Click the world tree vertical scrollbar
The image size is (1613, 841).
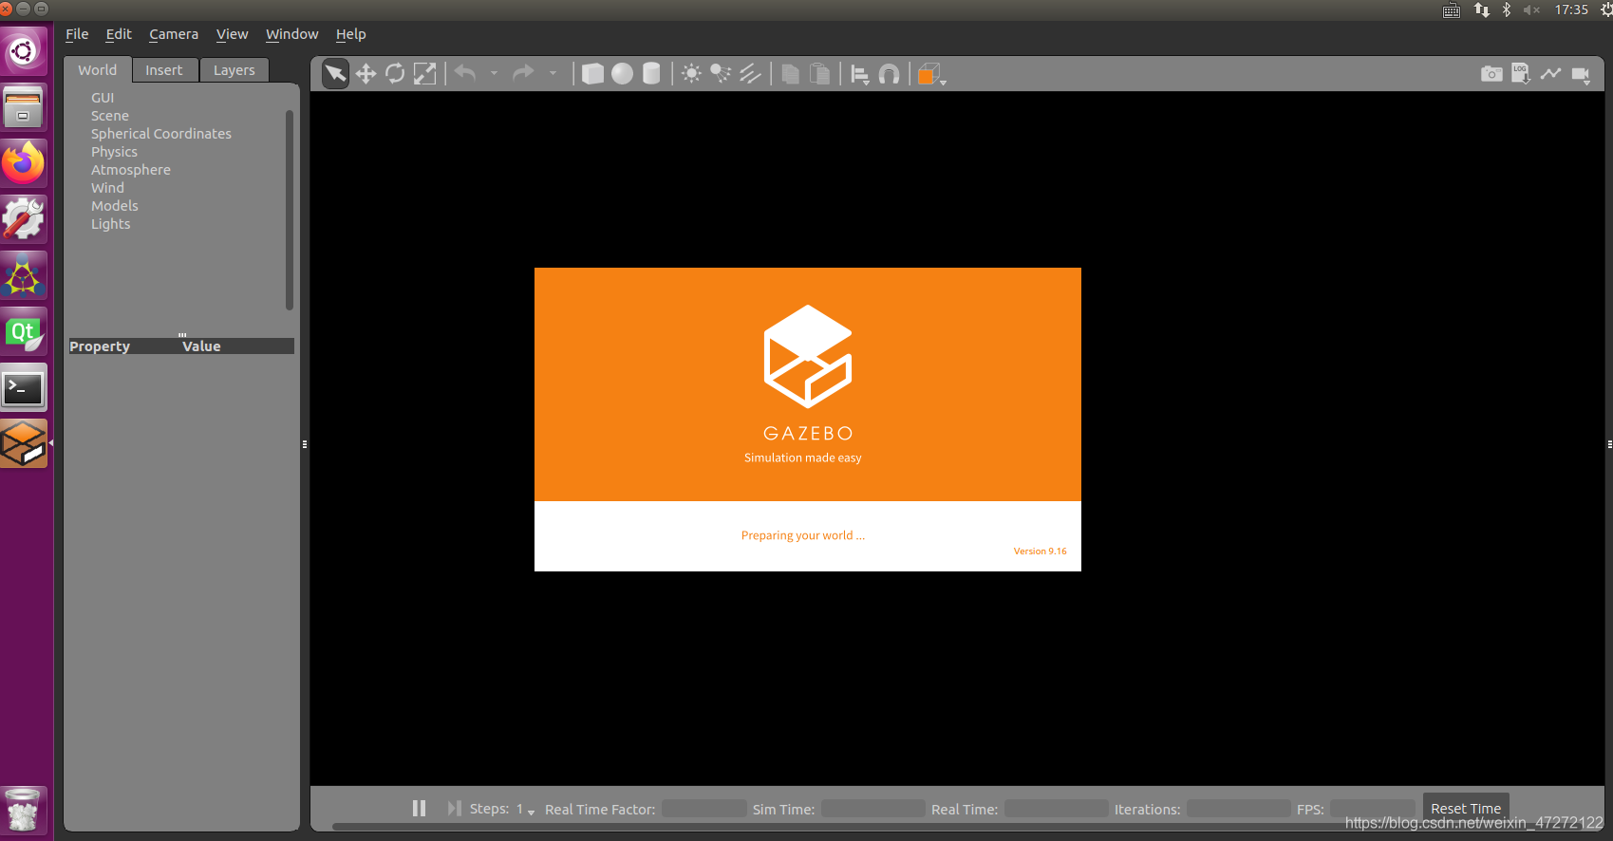coord(290,210)
